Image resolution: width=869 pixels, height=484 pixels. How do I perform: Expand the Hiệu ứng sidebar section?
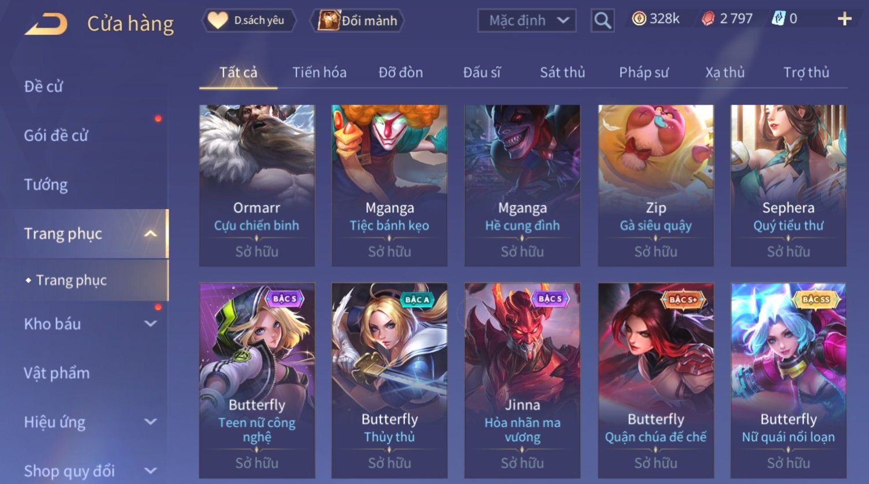click(151, 422)
